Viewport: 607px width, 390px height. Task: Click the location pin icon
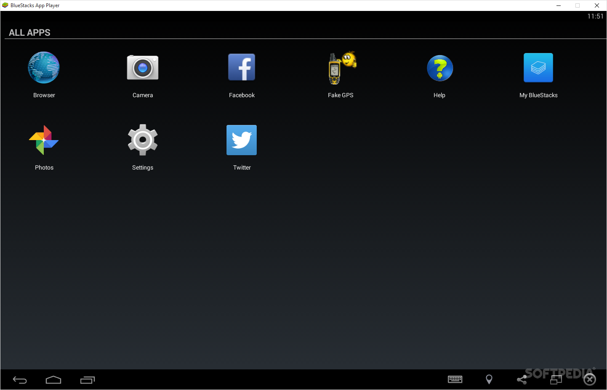489,379
